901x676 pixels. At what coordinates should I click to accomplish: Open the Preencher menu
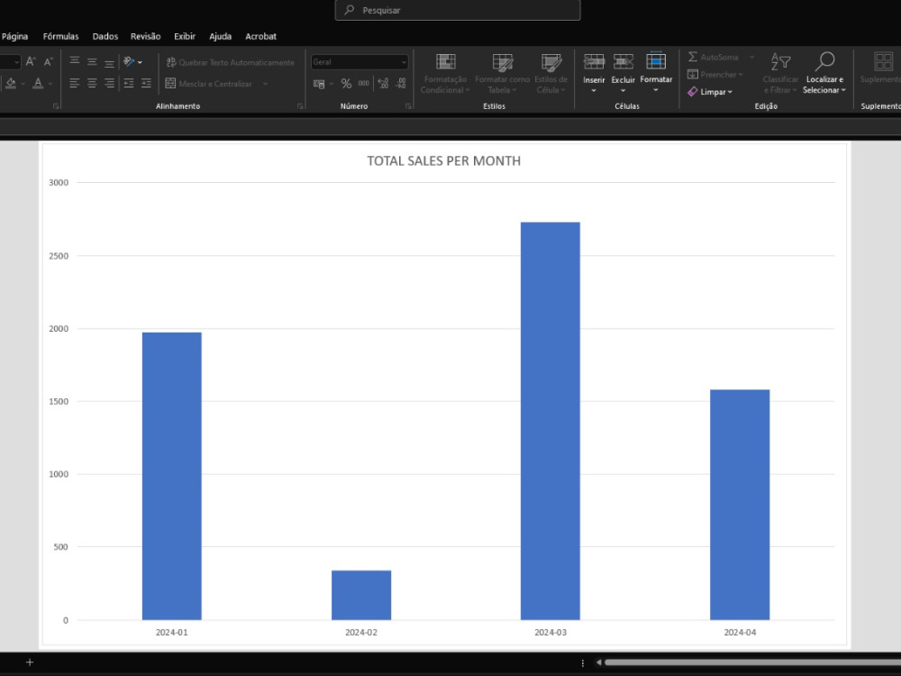coord(714,74)
